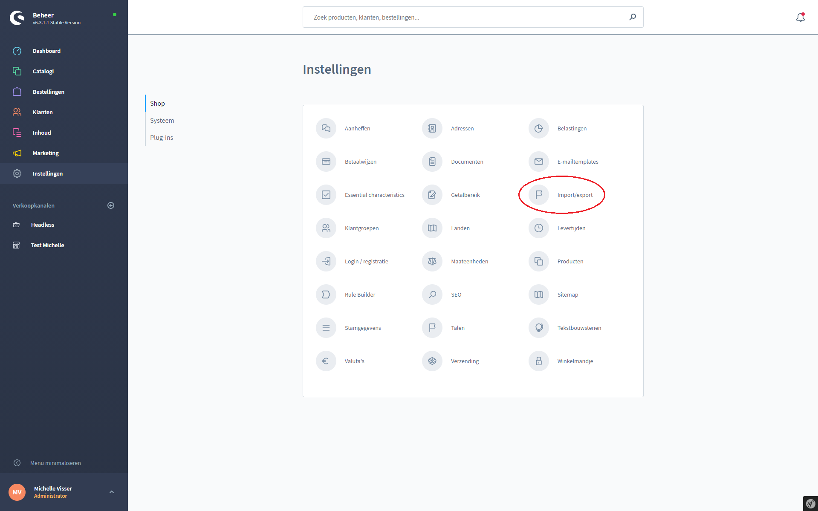
Task: Expand Michelle Visser user menu
Action: tap(112, 492)
